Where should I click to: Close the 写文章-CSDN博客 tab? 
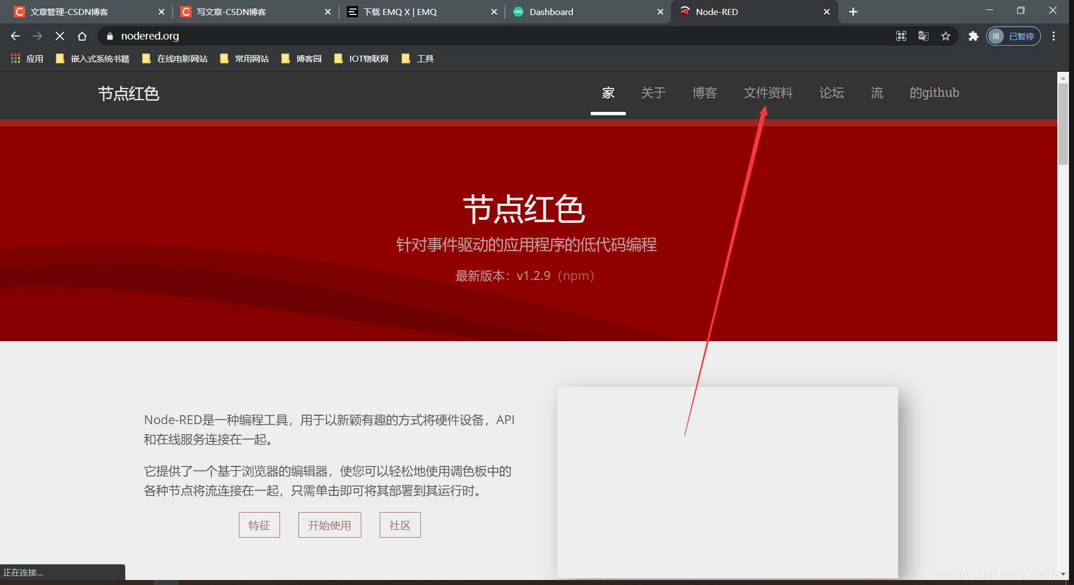tap(327, 12)
